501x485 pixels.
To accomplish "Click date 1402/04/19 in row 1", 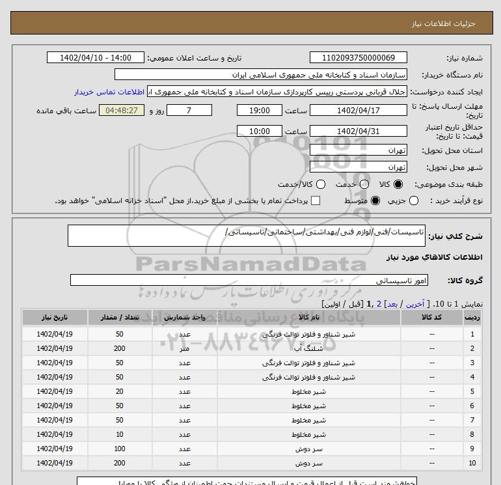I will 55,335.
